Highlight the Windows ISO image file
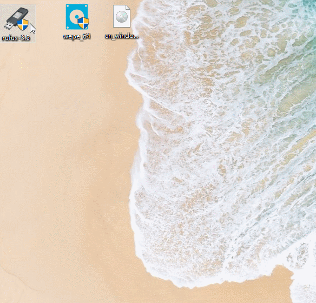The width and height of the screenshot is (316, 303). coord(122,22)
